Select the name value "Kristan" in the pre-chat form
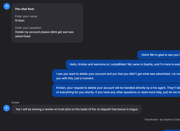Viewport: 180px width, 131px height. 20,20
